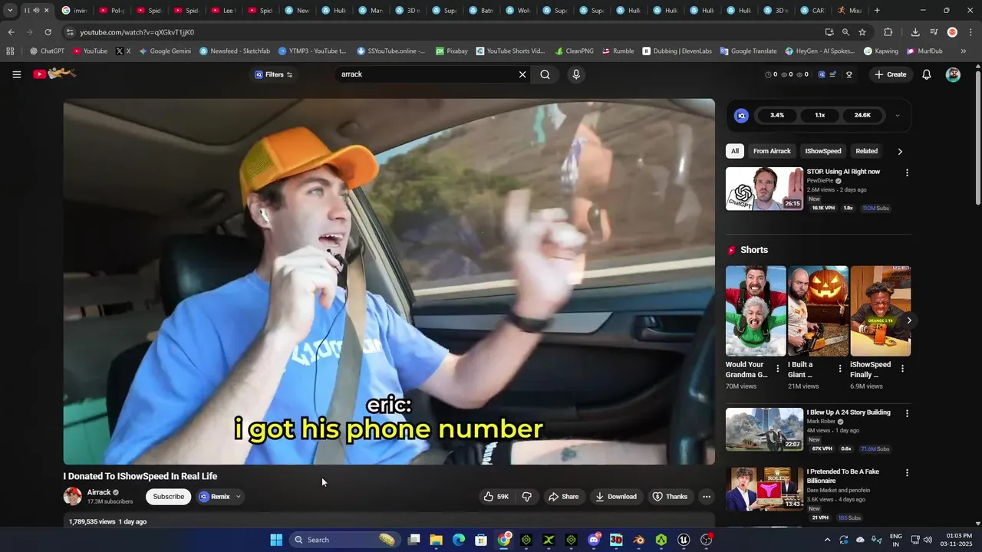Open YouTube notifications bell

click(926, 74)
